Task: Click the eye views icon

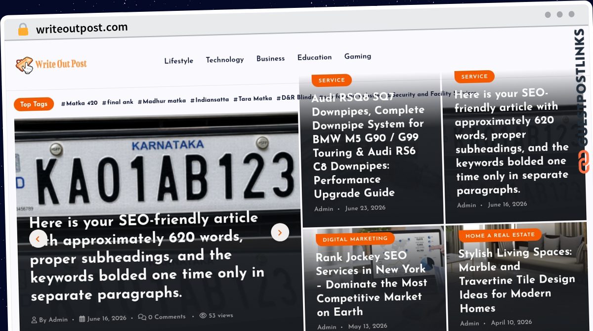Action: 203,315
